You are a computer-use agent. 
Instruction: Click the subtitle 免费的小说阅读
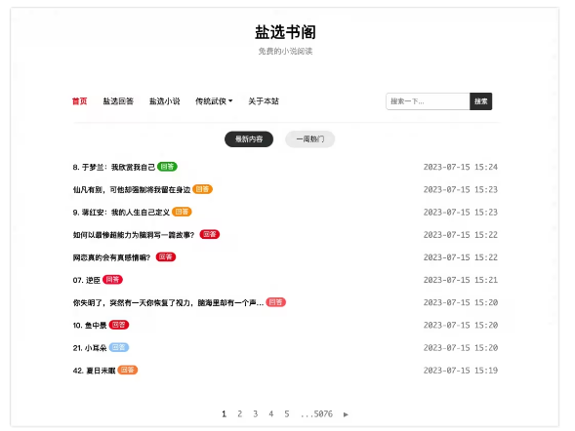tap(285, 52)
